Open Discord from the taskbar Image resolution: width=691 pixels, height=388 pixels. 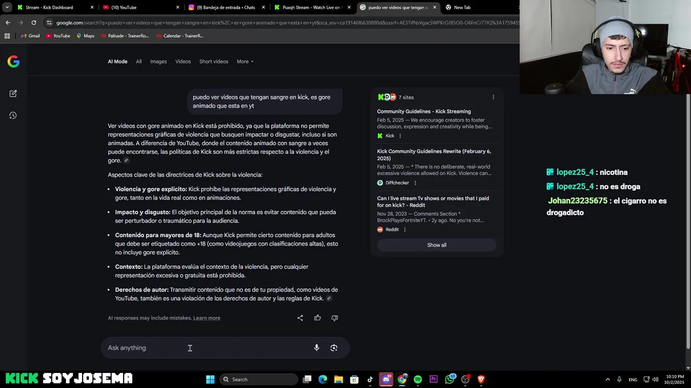(x=386, y=379)
